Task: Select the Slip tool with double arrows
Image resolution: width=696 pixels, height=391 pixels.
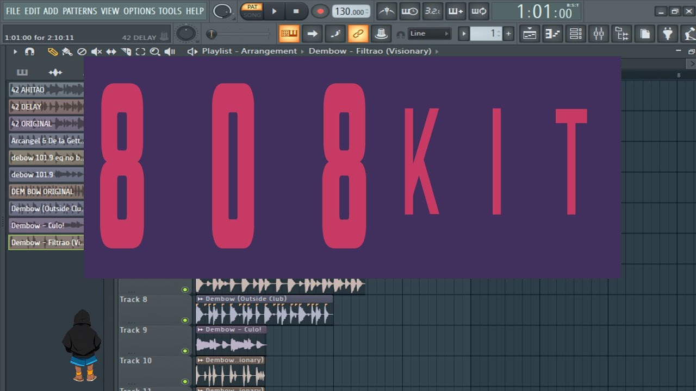Action: 111,52
